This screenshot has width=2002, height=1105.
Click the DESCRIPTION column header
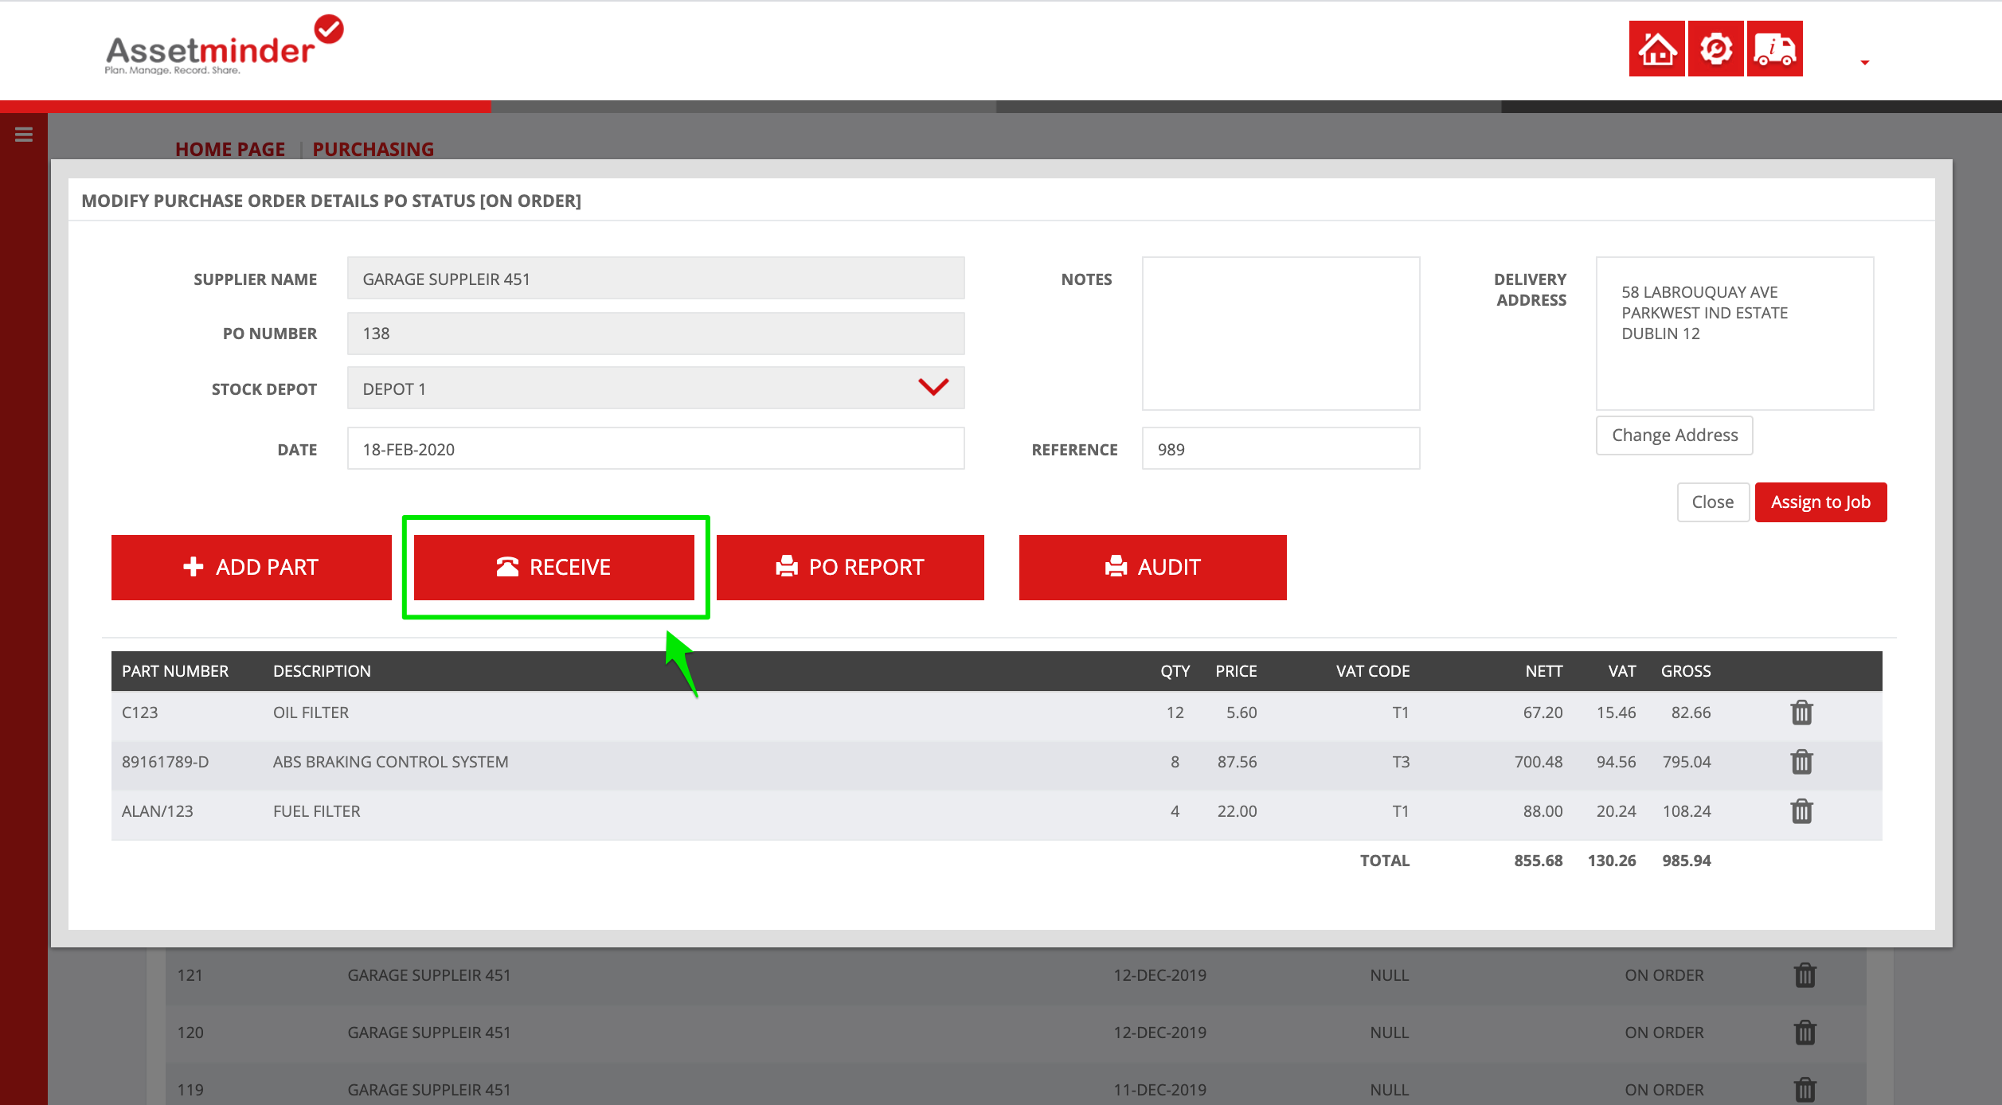322,671
